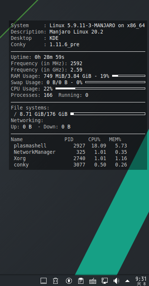
Task: Open the audio volume tray icon
Action: 116,281
